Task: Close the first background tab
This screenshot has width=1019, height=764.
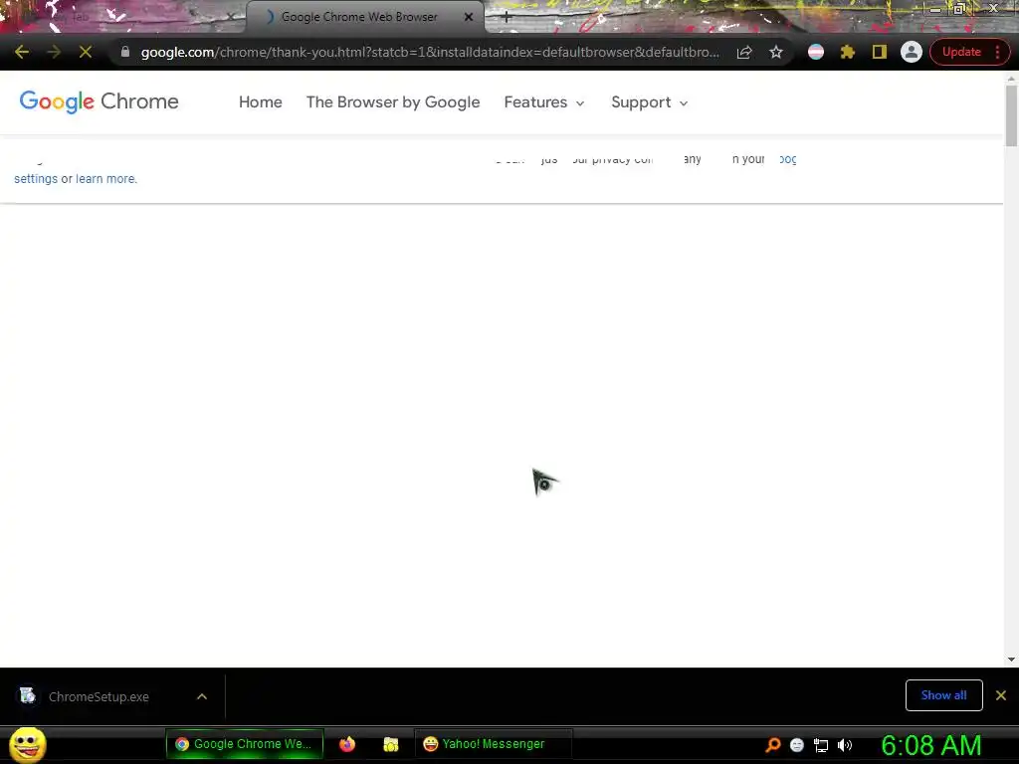Action: click(x=230, y=17)
